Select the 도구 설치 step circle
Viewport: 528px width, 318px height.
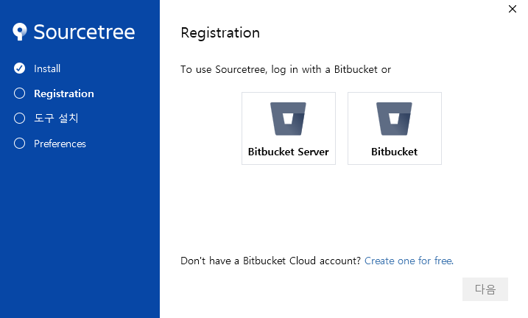[20, 118]
